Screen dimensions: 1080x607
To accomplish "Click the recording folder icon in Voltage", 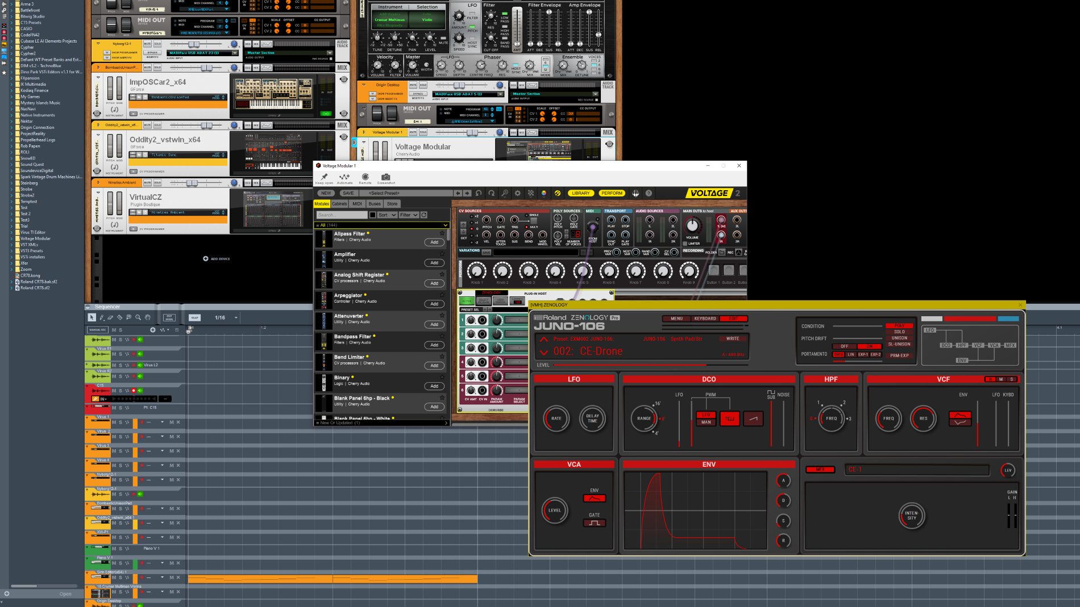I will pyautogui.click(x=722, y=252).
